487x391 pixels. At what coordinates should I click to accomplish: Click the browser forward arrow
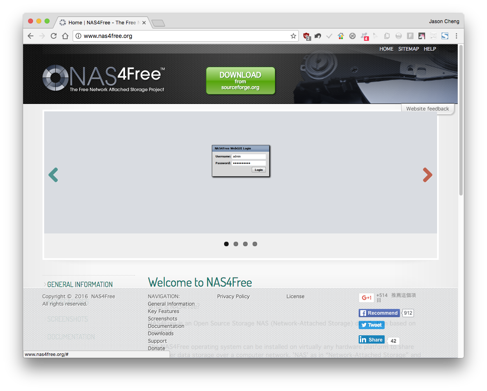(42, 36)
